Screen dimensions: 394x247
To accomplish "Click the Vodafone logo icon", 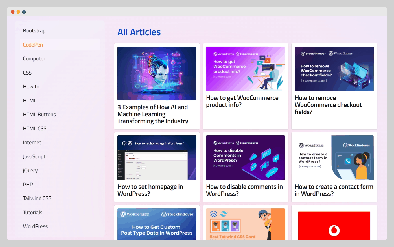I will point(334,231).
